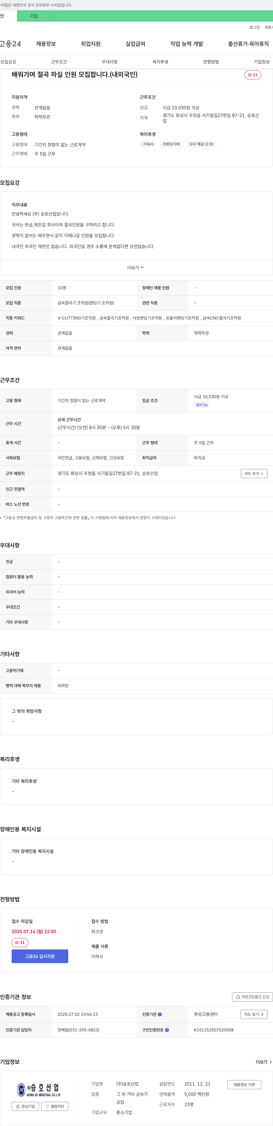Click the 채용정보 이력 button
Image resolution: width=273 pixels, height=1126 pixels.
(x=244, y=1084)
